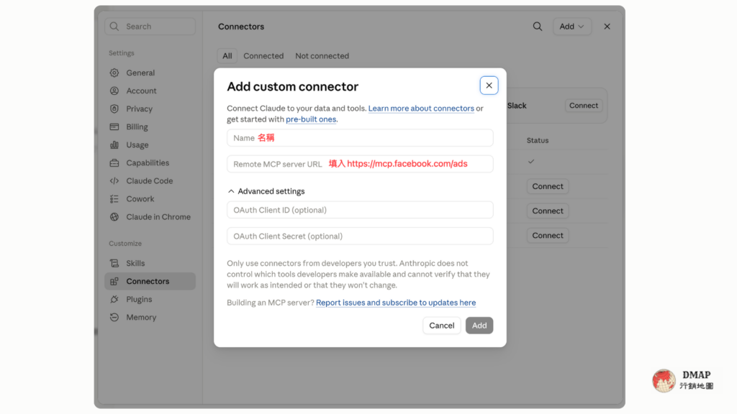
Task: Follow the pre-built ones link
Action: point(311,119)
